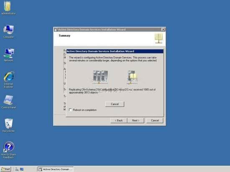Select Active Directory Domain taskbar button

pyautogui.click(x=56, y=169)
